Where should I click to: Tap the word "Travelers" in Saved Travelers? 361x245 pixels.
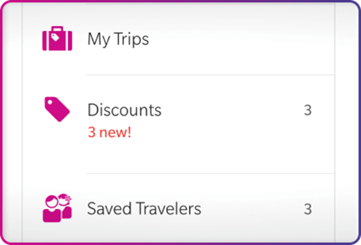click(x=169, y=209)
